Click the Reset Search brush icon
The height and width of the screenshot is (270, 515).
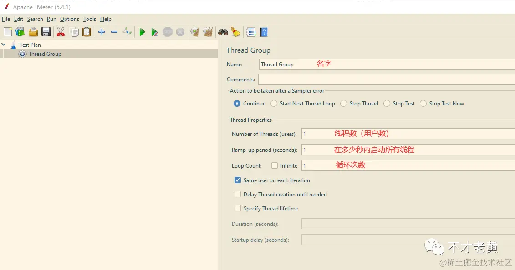pos(235,32)
